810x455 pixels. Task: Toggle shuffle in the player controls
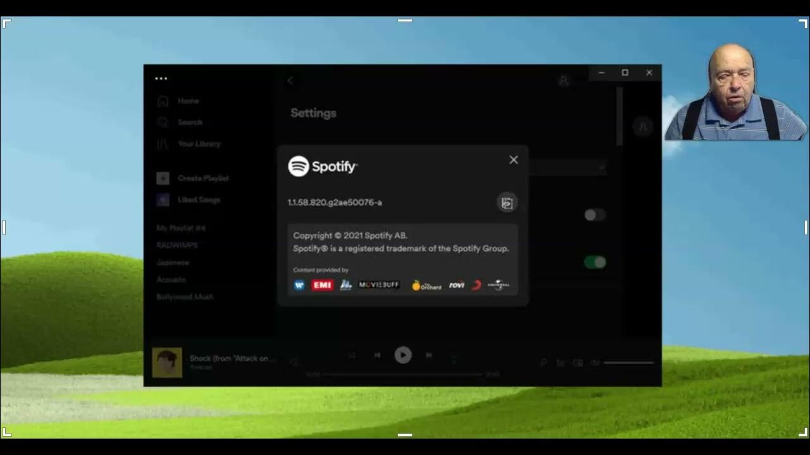[x=352, y=355]
